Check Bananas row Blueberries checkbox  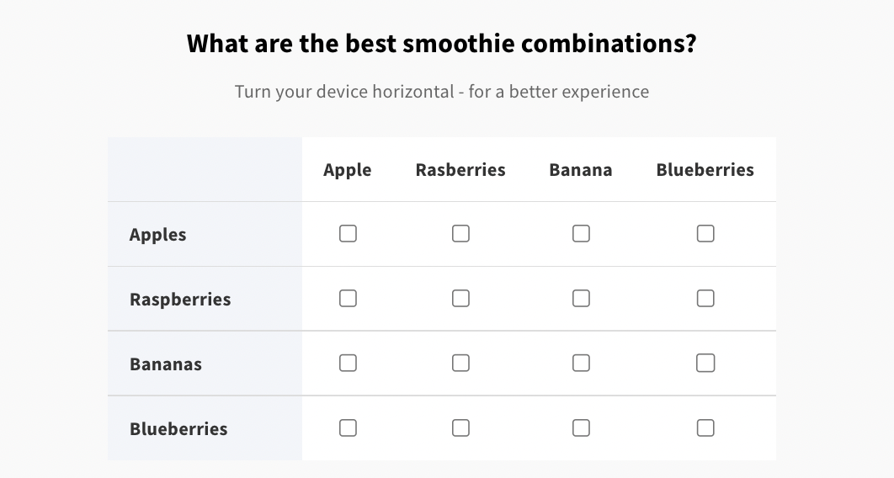[x=705, y=363]
